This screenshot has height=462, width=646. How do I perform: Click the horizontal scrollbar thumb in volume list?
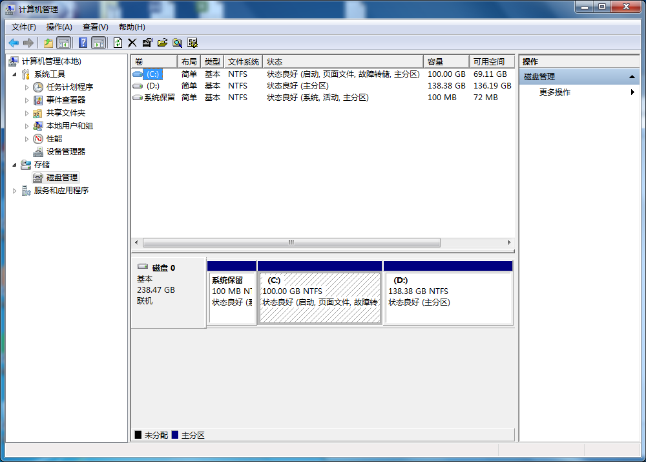[x=291, y=243]
